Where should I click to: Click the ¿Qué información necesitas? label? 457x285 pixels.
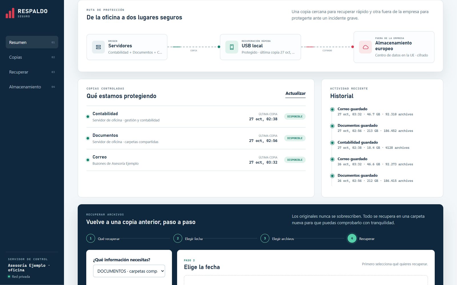[121, 260]
